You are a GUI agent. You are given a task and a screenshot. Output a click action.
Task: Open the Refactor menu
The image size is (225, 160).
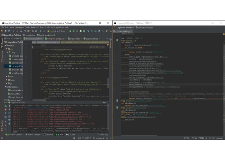click(x=35, y=28)
